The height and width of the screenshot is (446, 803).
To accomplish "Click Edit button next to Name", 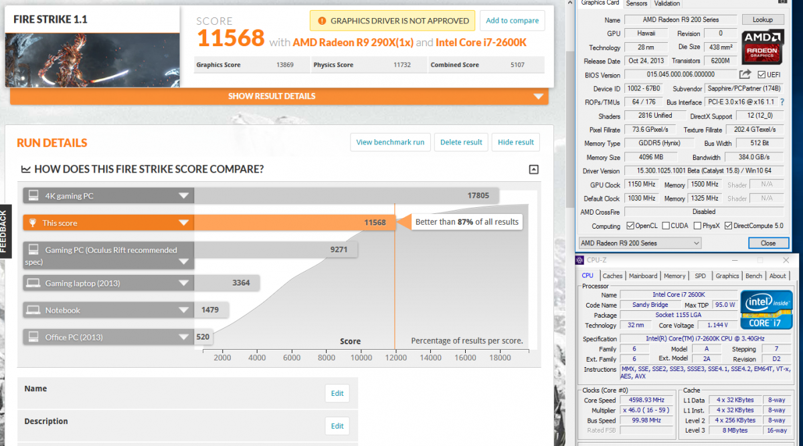I will click(x=337, y=393).
